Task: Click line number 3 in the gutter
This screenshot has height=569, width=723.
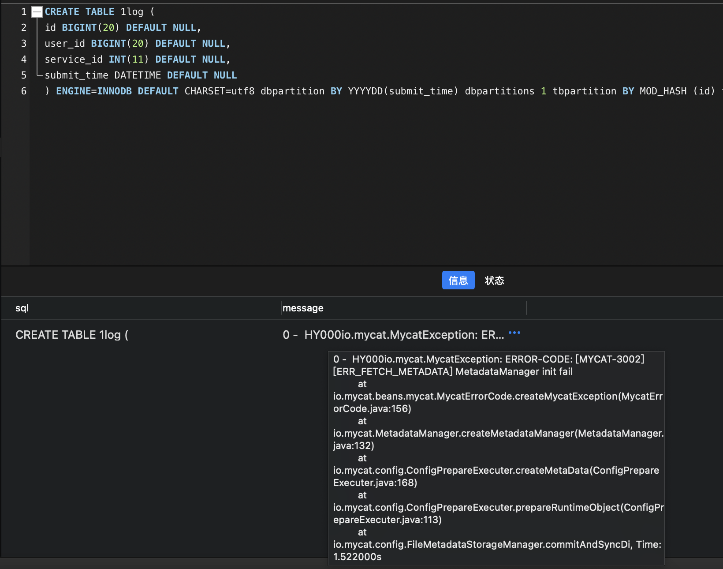Action: 24,43
